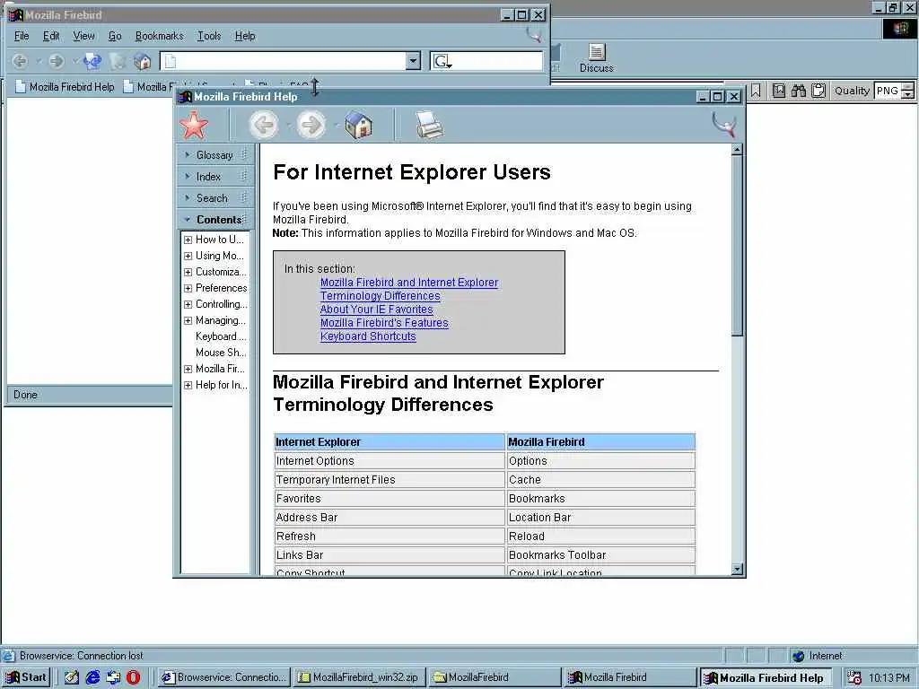Switch to the MozillaFirebird folder taskbar button
The image size is (919, 689).
[x=495, y=677]
